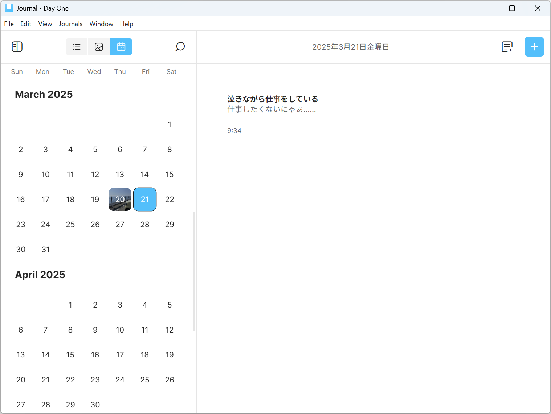Select March 31 in the calendar
The width and height of the screenshot is (551, 414).
45,249
